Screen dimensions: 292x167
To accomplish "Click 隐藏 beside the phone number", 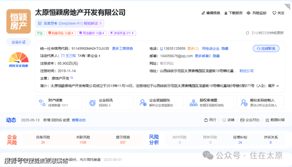I will pos(225,49).
